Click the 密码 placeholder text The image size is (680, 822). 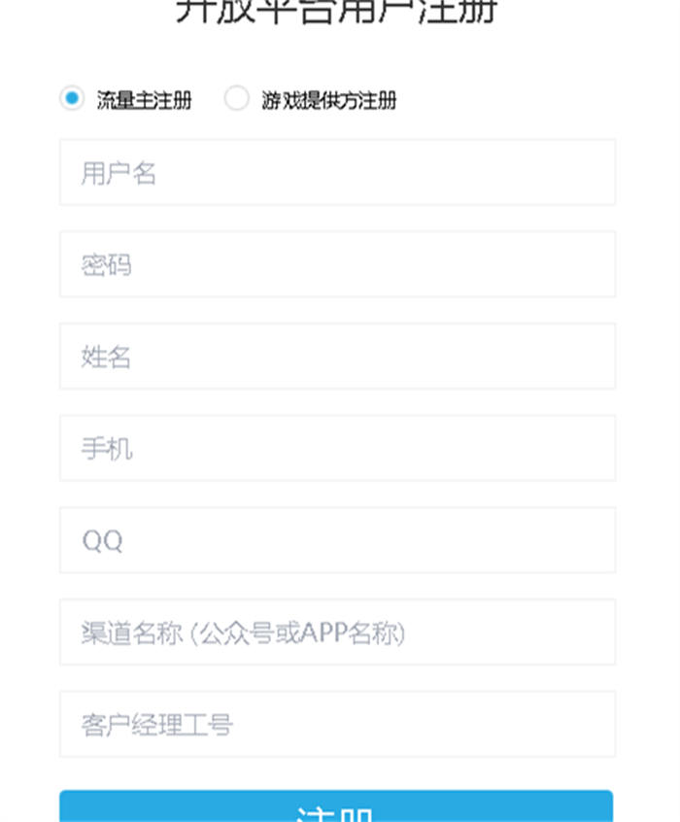[x=107, y=264]
